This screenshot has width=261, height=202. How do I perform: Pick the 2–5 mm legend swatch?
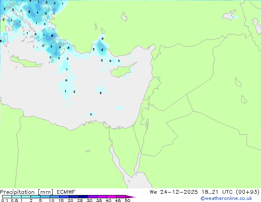tap(35, 197)
